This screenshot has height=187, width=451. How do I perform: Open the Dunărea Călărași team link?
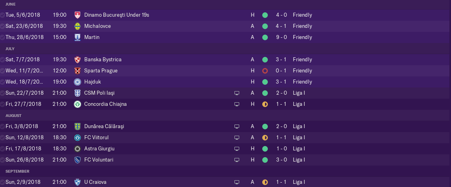point(104,126)
